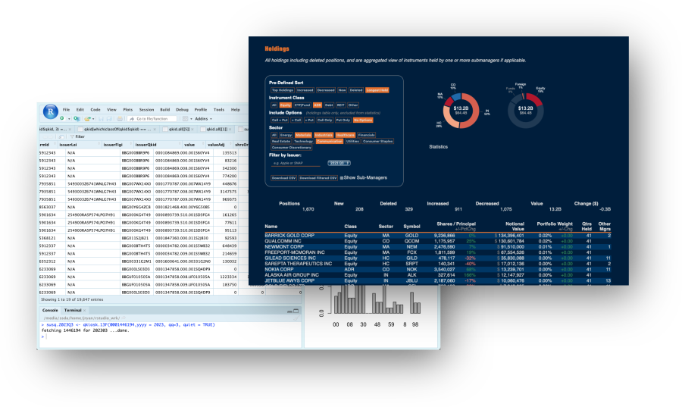Image resolution: width=682 pixels, height=407 pixels.
Task: Open the workspace panes dropdown arrow
Action: pos(192,119)
